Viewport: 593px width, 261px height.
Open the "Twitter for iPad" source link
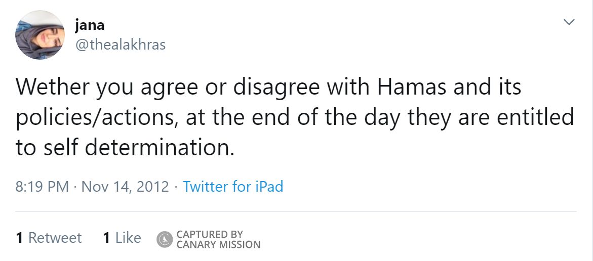[233, 187]
